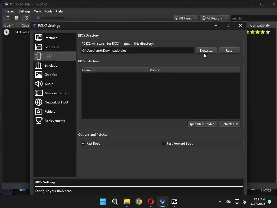The width and height of the screenshot is (277, 208).
Task: Open the Tools menu
Action: (x=48, y=11)
